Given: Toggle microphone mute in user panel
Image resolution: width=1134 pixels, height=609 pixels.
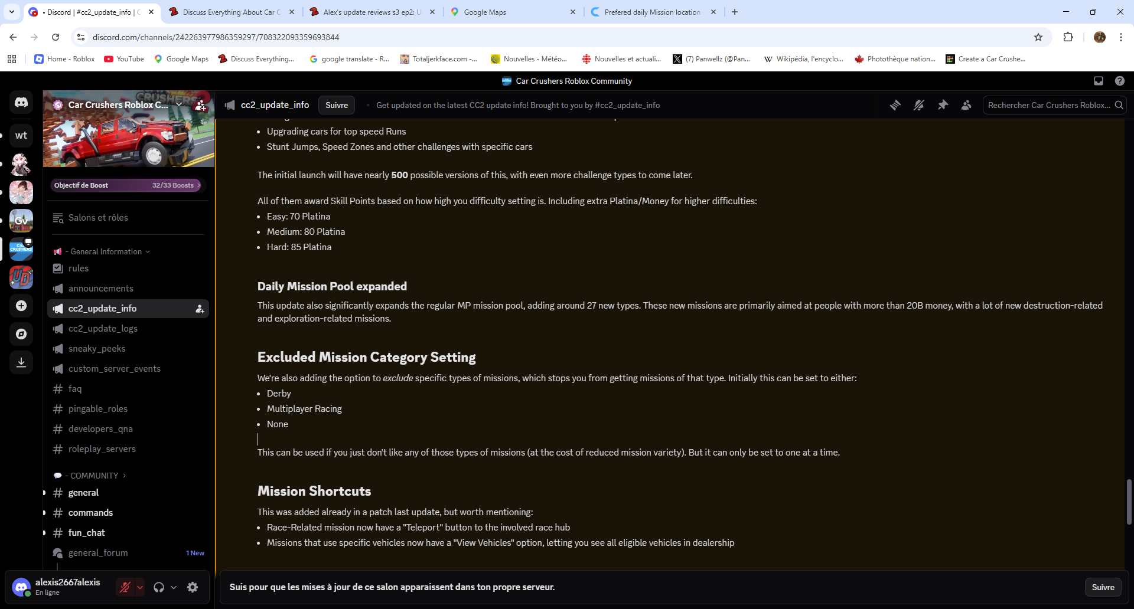Looking at the screenshot, I should [x=125, y=587].
